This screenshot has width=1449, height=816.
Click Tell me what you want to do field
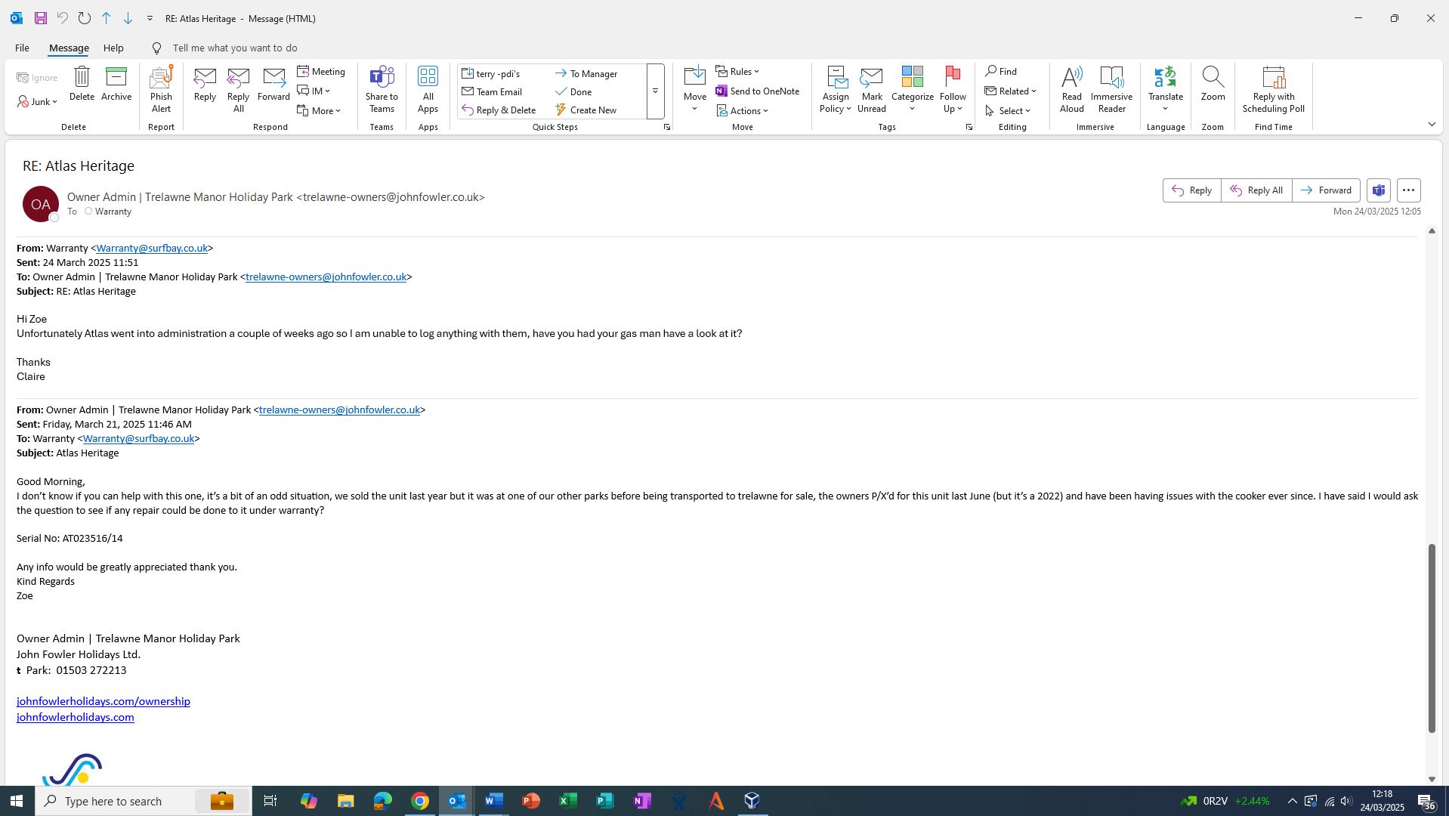tap(235, 48)
